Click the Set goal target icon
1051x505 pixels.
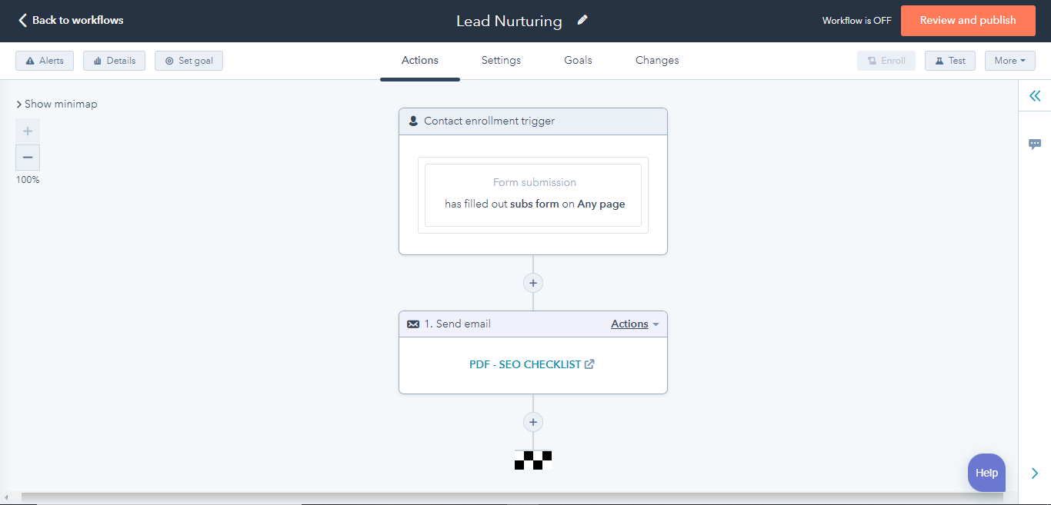point(170,60)
